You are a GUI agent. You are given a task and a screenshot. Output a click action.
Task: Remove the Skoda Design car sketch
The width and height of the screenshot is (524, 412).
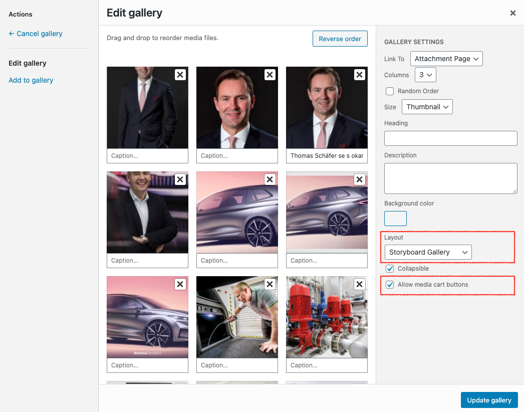coord(180,284)
